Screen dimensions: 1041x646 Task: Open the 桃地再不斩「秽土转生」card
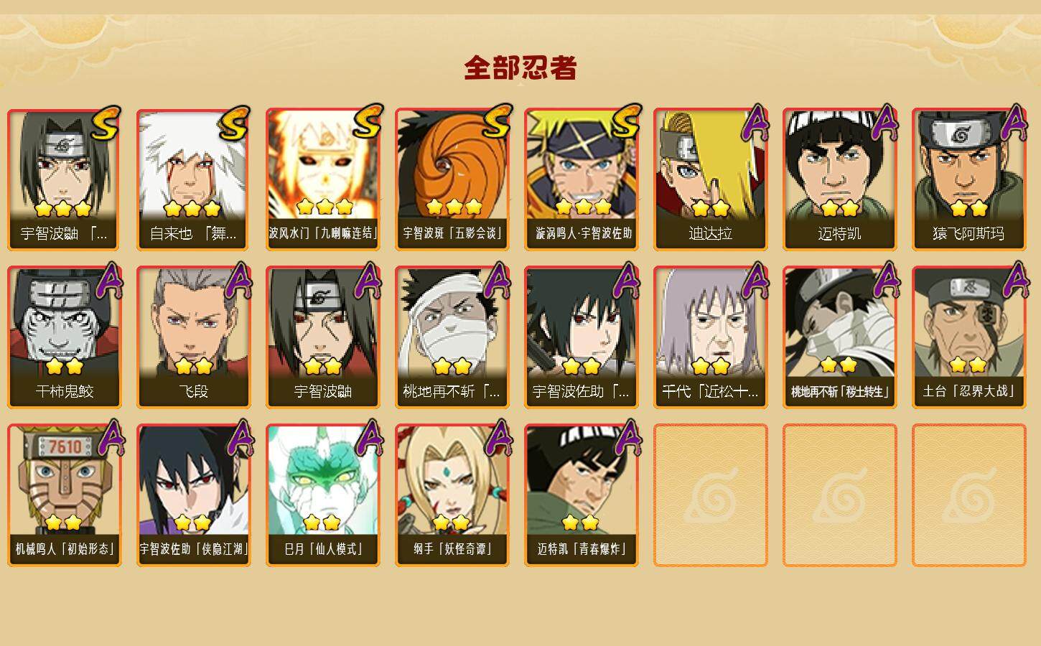839,337
